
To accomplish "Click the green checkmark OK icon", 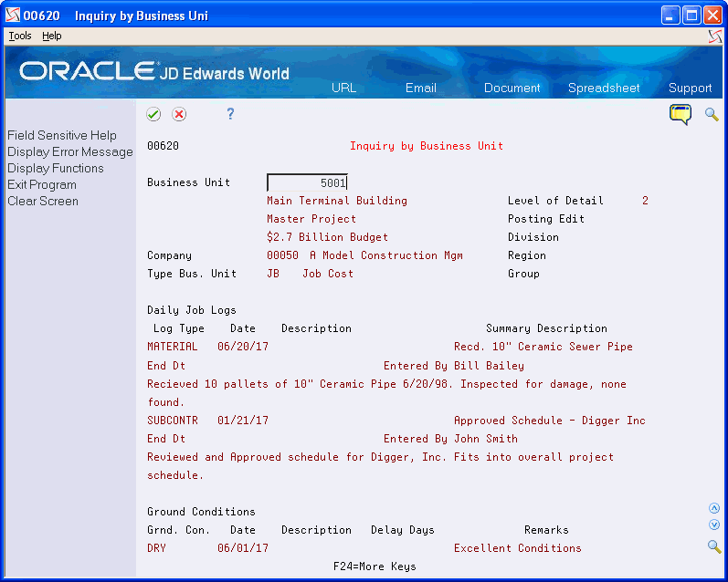I will click(153, 114).
